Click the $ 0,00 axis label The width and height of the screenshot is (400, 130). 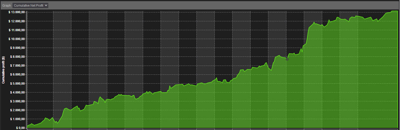pyautogui.click(x=21, y=128)
